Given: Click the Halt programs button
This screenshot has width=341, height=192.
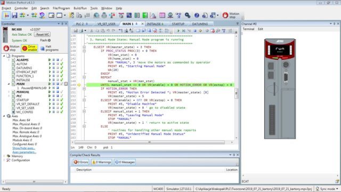Looking at the screenshot, I should 50,48.
